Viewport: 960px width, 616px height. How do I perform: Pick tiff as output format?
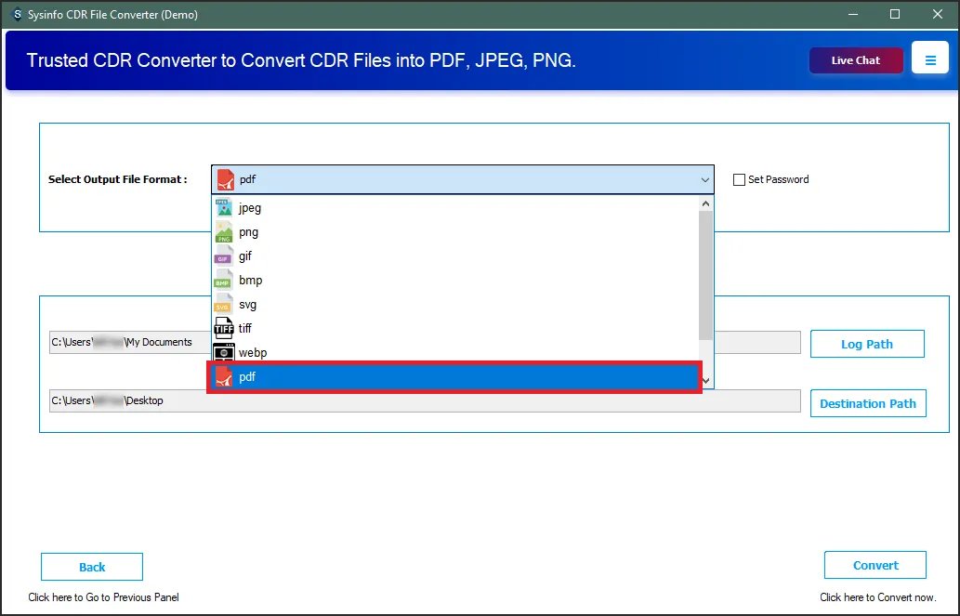pyautogui.click(x=455, y=328)
